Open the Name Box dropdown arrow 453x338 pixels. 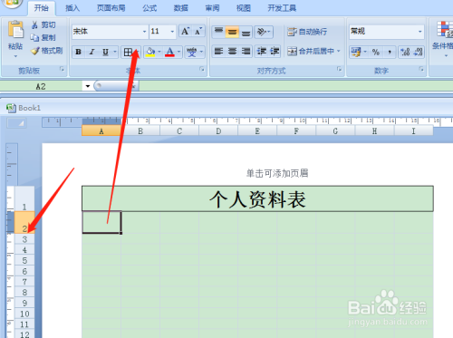coord(88,86)
